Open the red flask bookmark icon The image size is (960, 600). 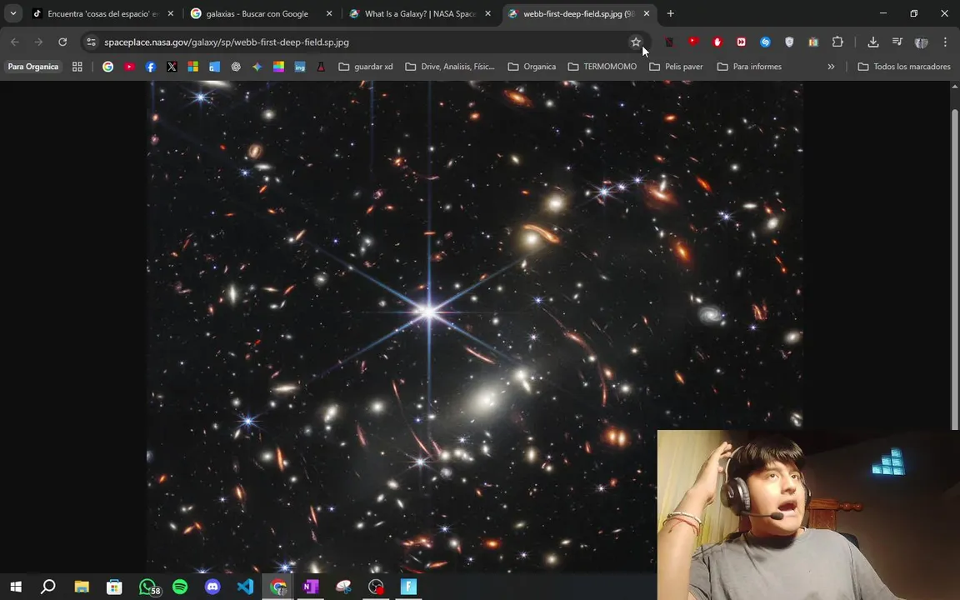point(321,67)
